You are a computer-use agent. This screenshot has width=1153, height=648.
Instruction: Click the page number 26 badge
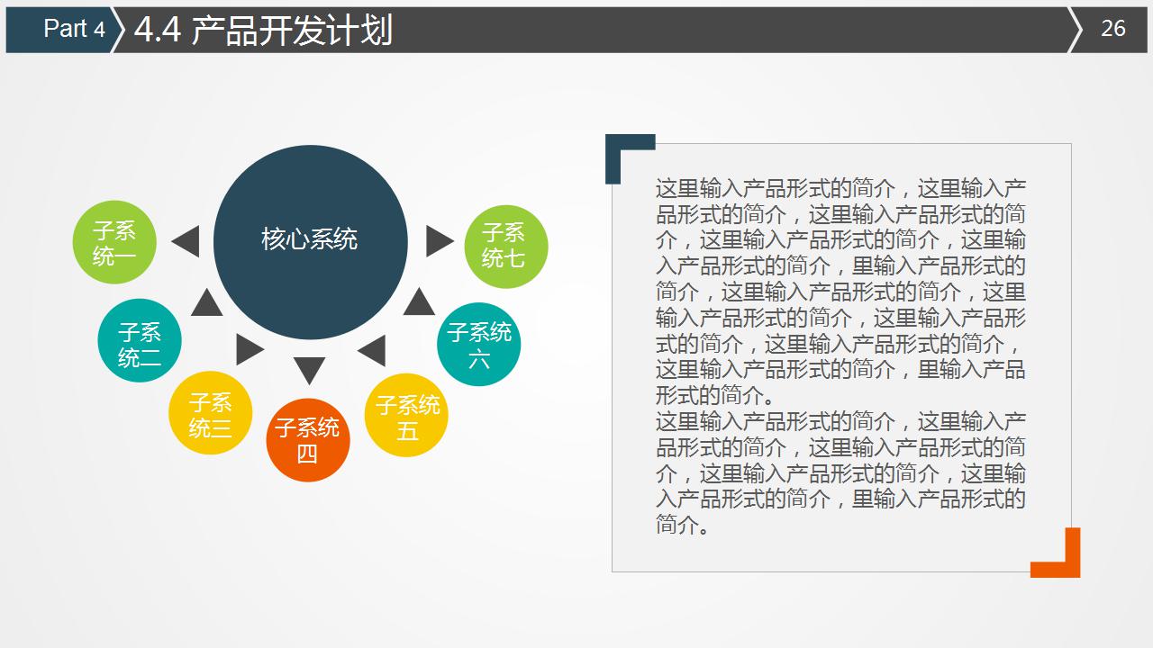pyautogui.click(x=1112, y=28)
